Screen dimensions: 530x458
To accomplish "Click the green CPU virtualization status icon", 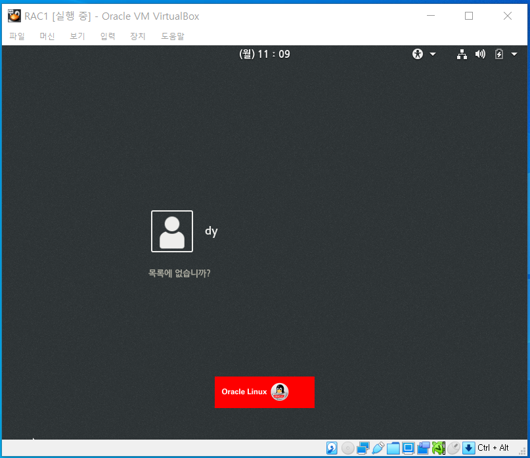I will pyautogui.click(x=439, y=448).
